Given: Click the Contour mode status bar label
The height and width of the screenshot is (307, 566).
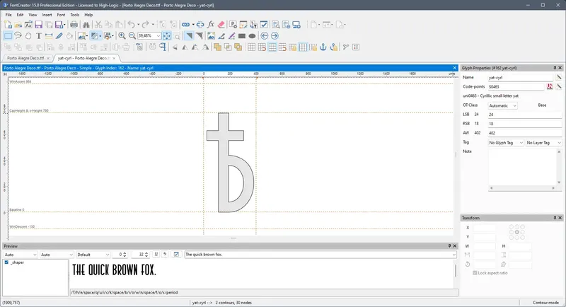Looking at the screenshot, I should [545, 303].
